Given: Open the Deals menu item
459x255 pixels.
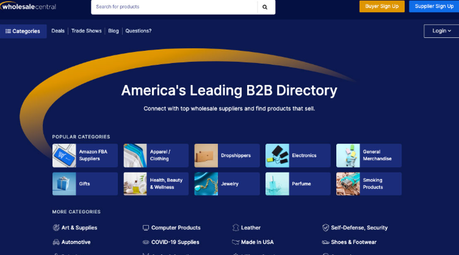Looking at the screenshot, I should pos(58,31).
